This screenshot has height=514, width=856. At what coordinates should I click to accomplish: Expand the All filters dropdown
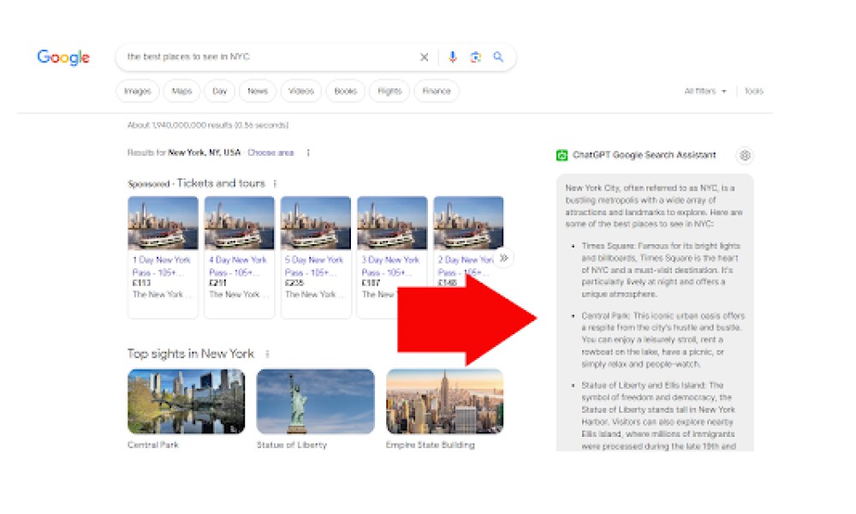(x=705, y=91)
